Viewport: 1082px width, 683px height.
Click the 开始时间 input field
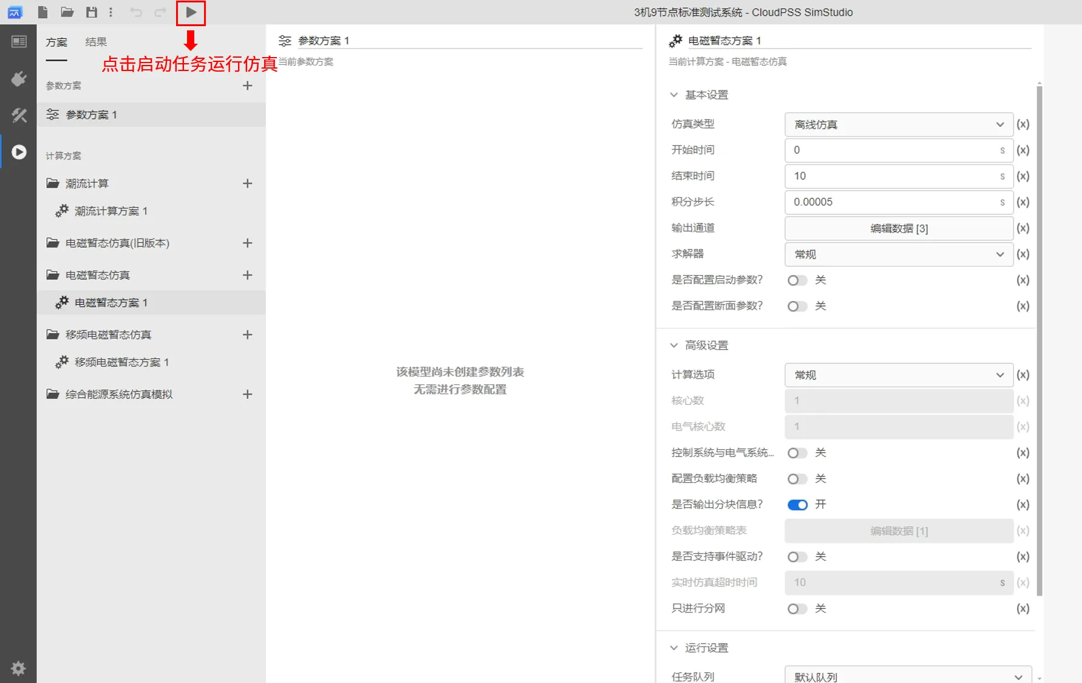click(899, 150)
